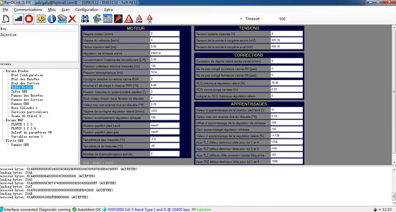Select Injection in the Ecu list
Viewport: 396px width, 212px height.
[x=9, y=34]
